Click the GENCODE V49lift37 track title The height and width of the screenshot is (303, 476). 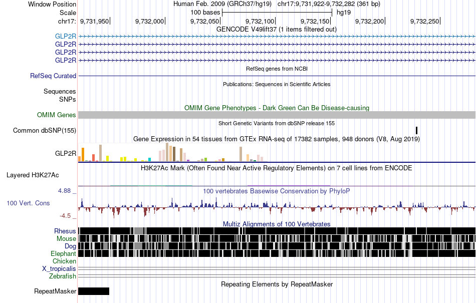coord(277,30)
